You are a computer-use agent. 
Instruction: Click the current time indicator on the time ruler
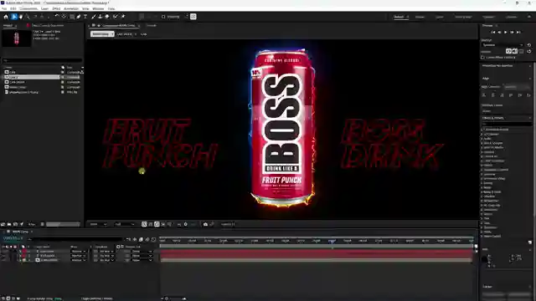tap(332, 241)
